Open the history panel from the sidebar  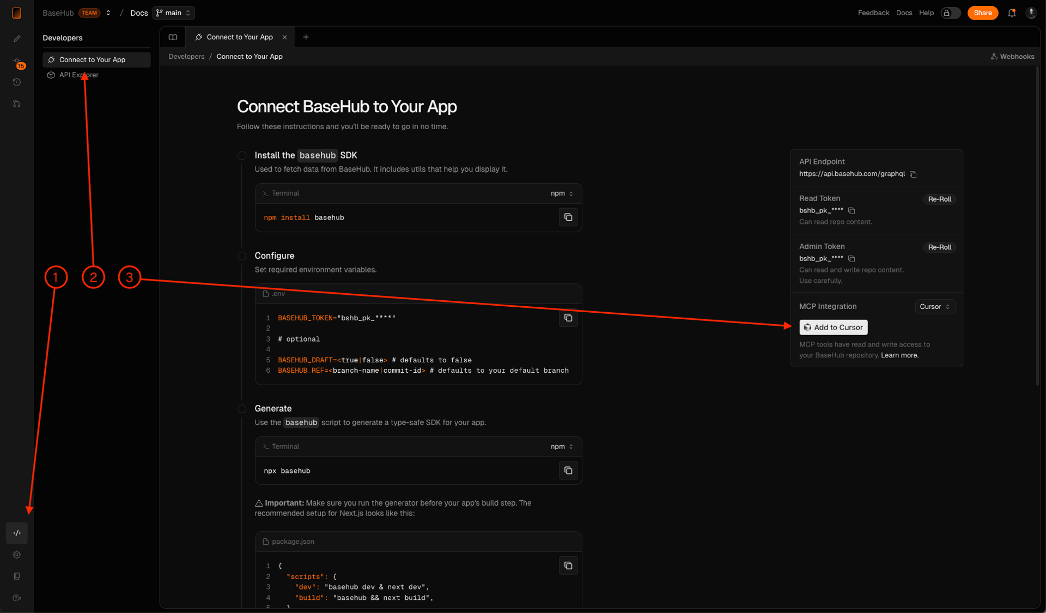tap(16, 82)
